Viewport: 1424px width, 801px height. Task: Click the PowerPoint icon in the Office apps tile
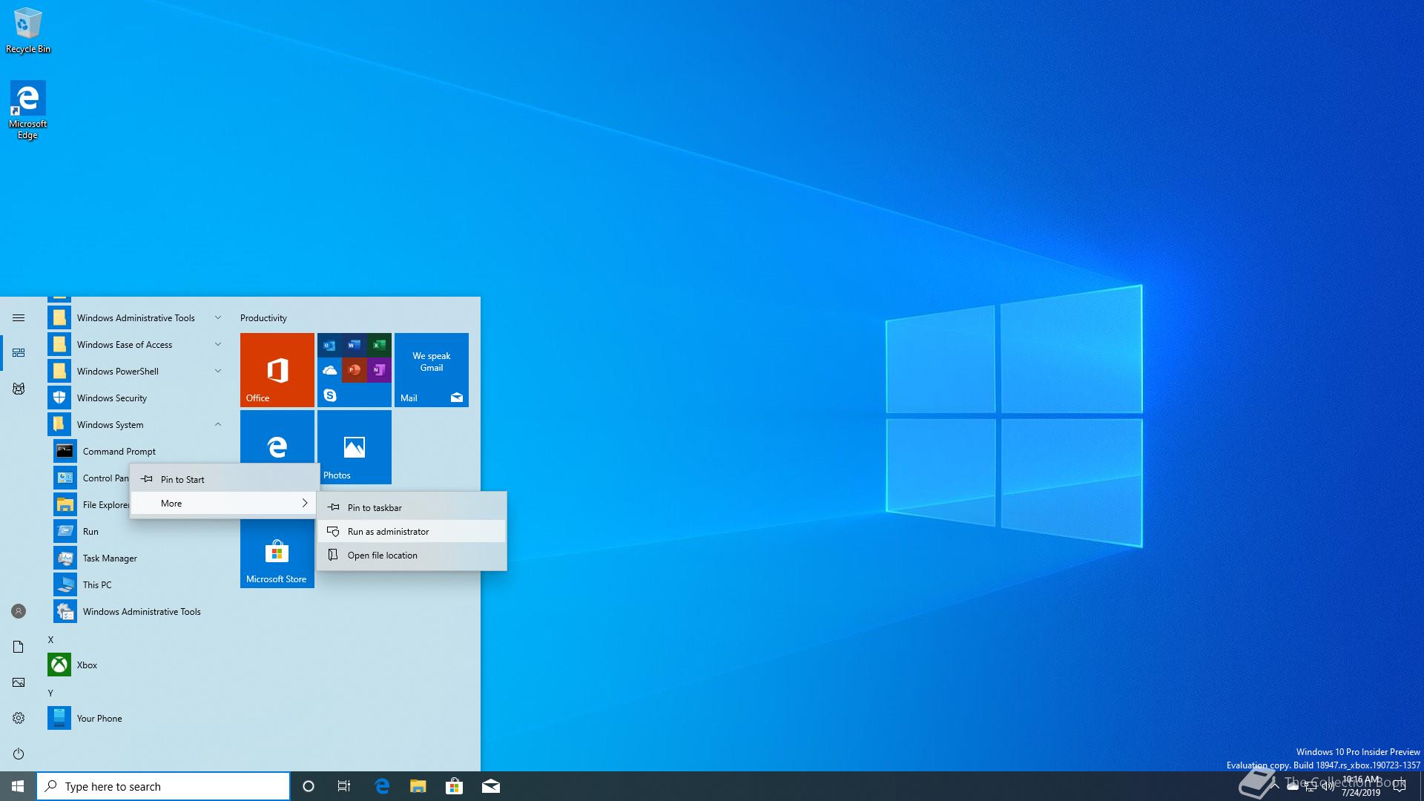[x=355, y=370]
